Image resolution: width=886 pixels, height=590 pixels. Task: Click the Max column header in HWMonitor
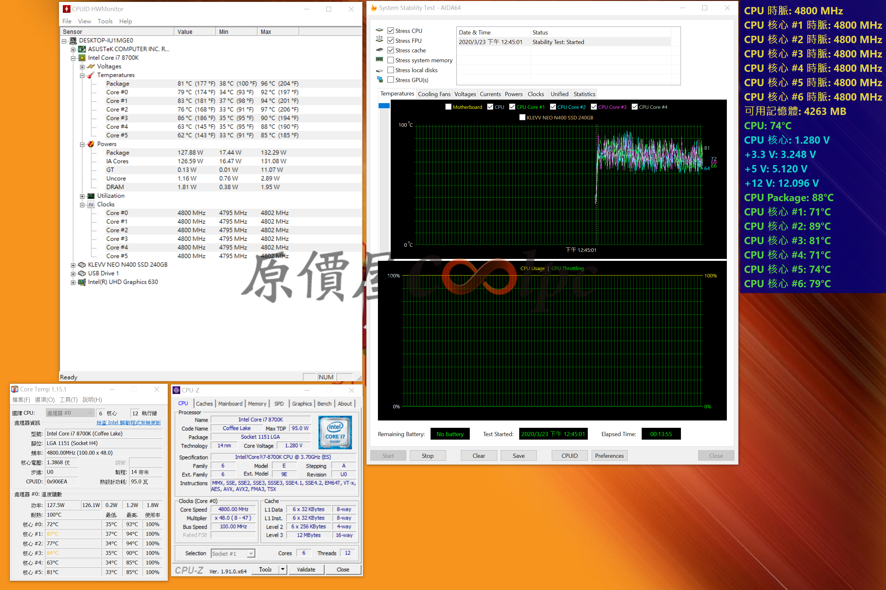[x=278, y=32]
